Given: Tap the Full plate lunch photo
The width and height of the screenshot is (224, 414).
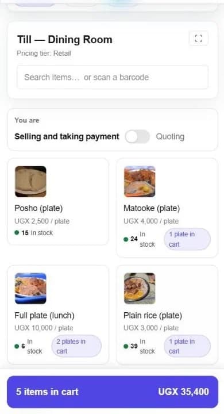Looking at the screenshot, I should coord(30,288).
